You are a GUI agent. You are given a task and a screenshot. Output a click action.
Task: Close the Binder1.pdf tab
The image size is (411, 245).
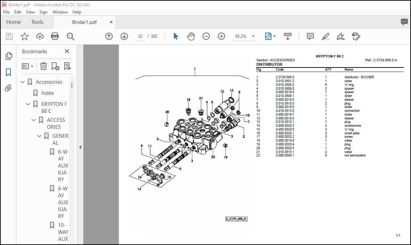tap(111, 22)
